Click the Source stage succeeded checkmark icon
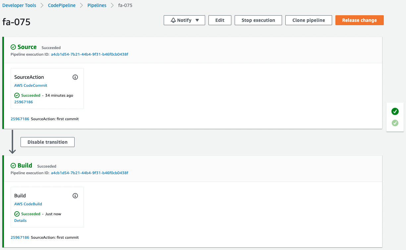The width and height of the screenshot is (406, 250). click(x=13, y=47)
